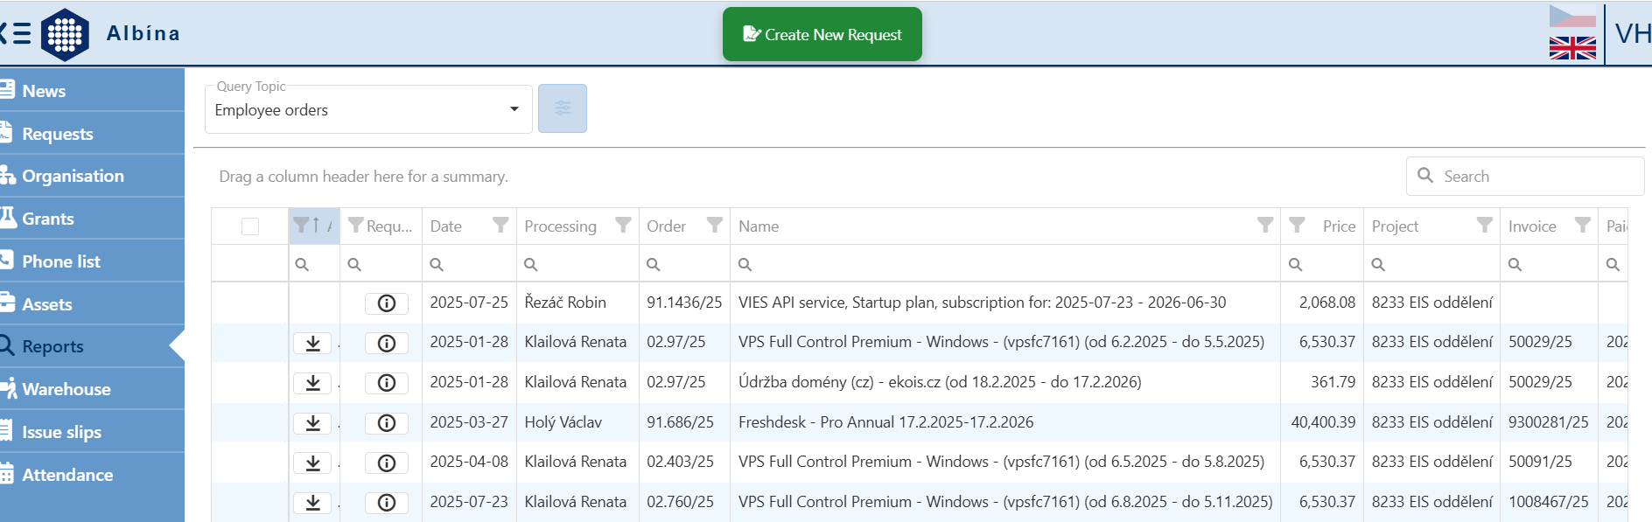Collapse the sidebar via menu toggle icon
Viewport: 1652px width, 522px height.
pos(15,34)
